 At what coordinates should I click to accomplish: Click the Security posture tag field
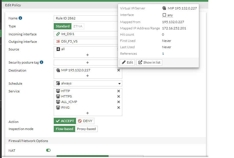86,62
